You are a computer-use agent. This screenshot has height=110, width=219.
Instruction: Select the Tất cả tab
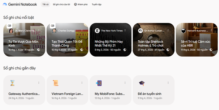[45, 4]
